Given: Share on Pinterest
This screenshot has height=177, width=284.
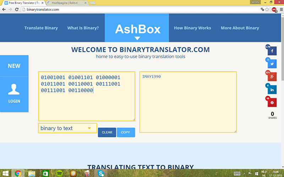Looking at the screenshot, I should click(272, 103).
